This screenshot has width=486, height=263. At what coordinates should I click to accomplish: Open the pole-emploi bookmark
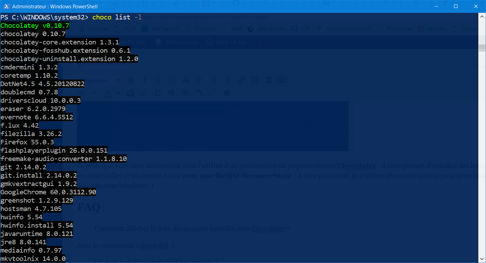coord(266,29)
